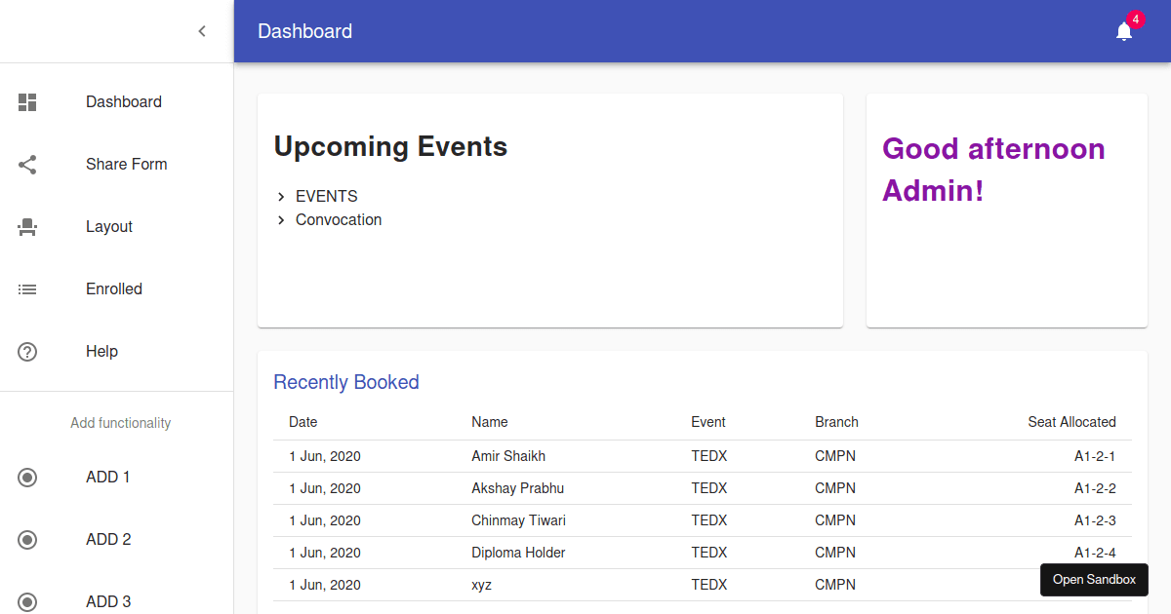The image size is (1171, 614).
Task: Select the ADD 2 radio button
Action: (26, 539)
